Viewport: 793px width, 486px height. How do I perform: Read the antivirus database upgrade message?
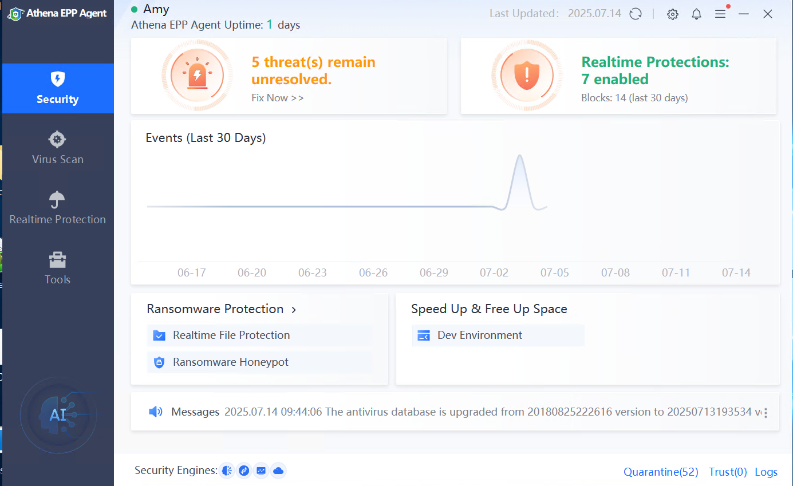coord(493,412)
